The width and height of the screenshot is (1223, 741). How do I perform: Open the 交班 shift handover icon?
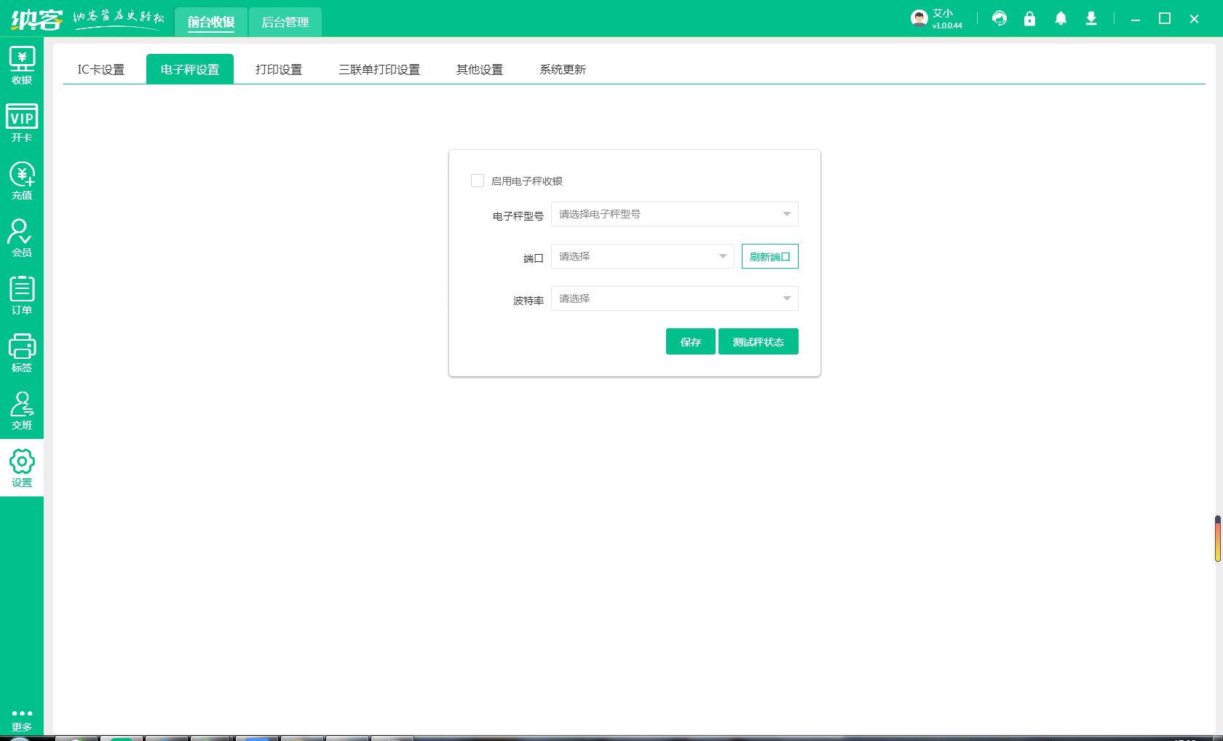22,411
